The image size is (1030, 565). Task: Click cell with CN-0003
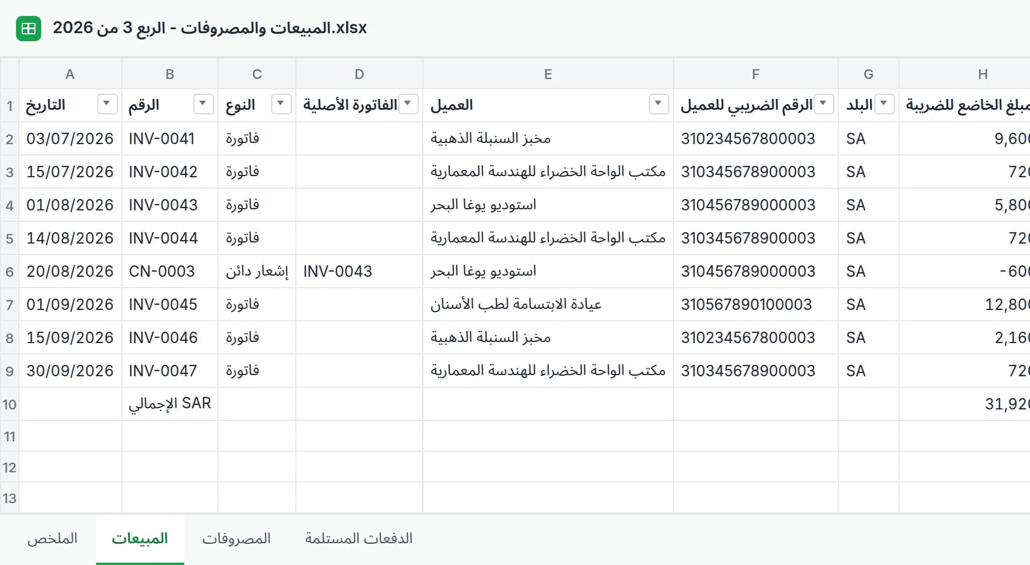coord(170,272)
